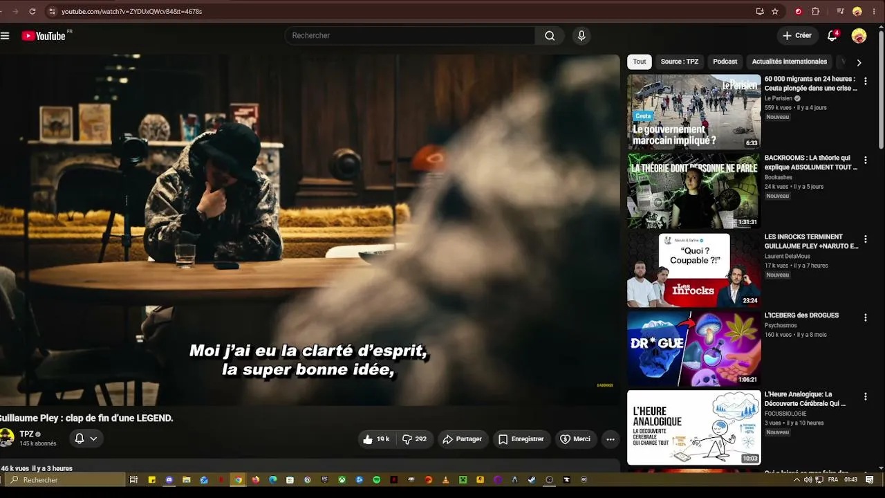
Task: Show more filter chips with the right arrow
Action: point(859,62)
